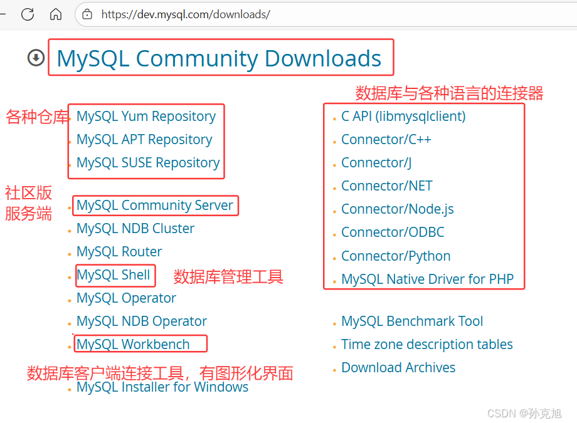Click the download circle icon beside heading
Screen dimensions: 577x423
[x=36, y=58]
